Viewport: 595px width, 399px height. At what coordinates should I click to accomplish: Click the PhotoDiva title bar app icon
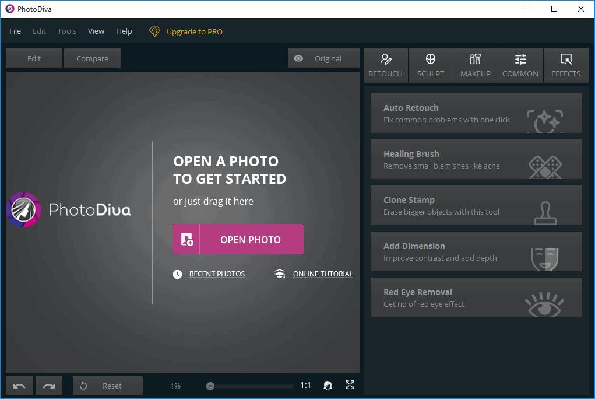[x=10, y=9]
